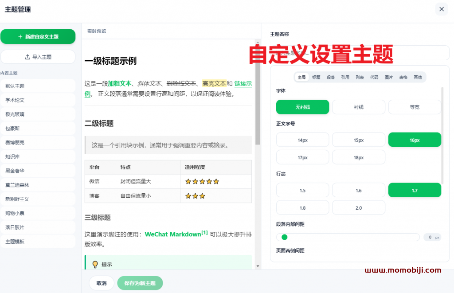The image size is (454, 293).
Task: Switch to the 代码 tab
Action: pos(374,77)
